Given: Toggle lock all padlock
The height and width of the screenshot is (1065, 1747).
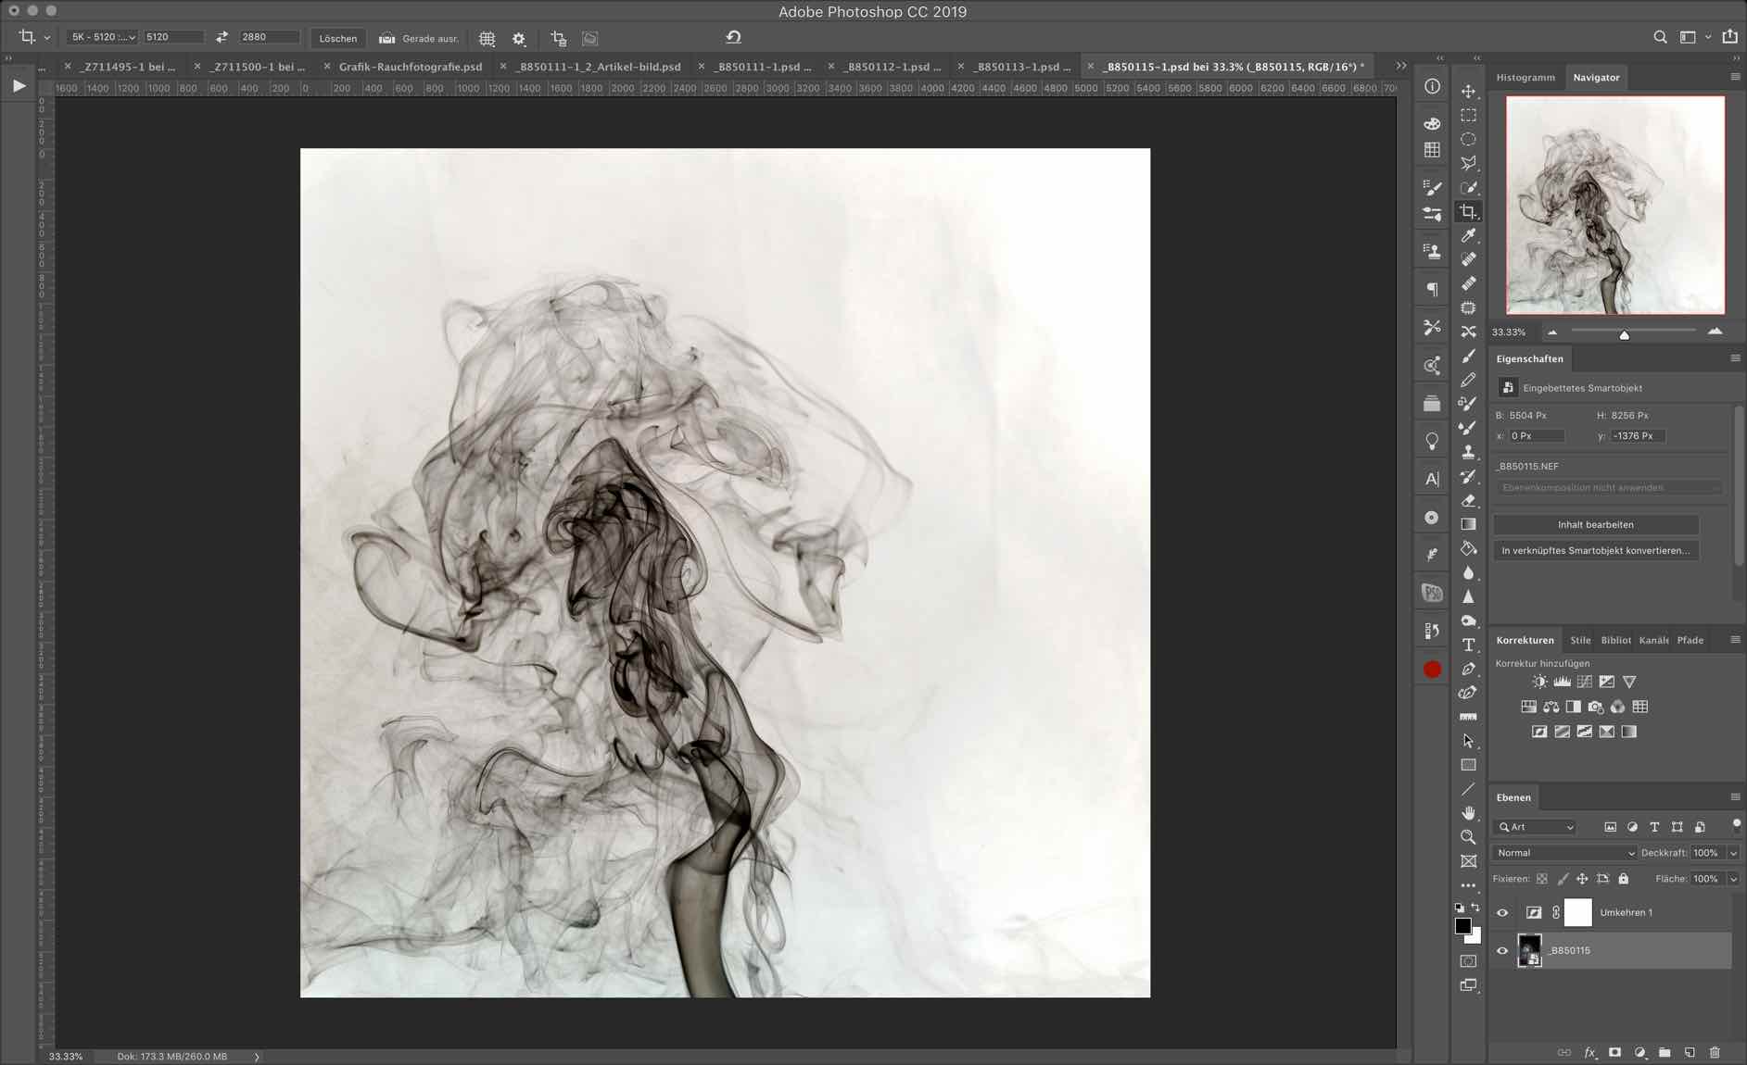Looking at the screenshot, I should coord(1623,879).
